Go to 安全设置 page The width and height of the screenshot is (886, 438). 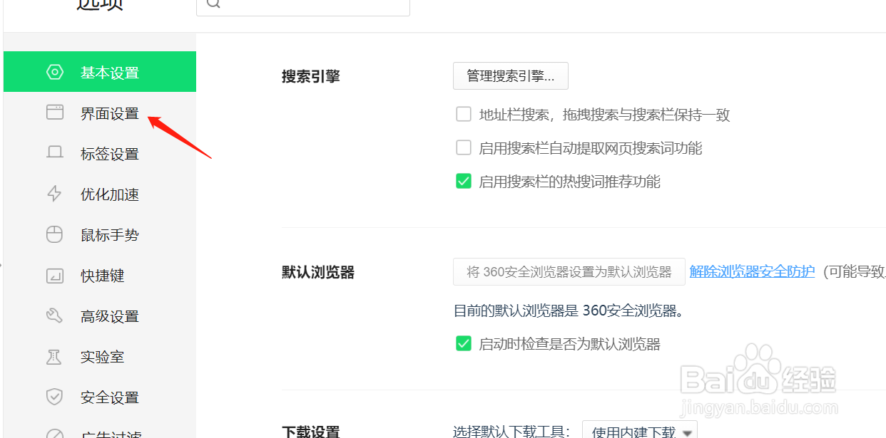click(x=100, y=397)
